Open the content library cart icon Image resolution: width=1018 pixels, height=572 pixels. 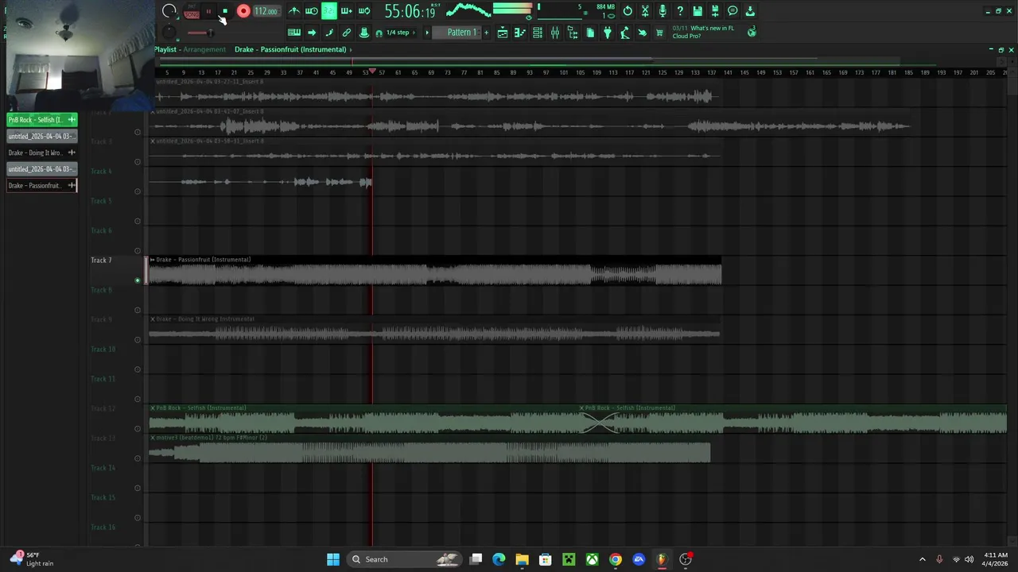[x=659, y=33]
